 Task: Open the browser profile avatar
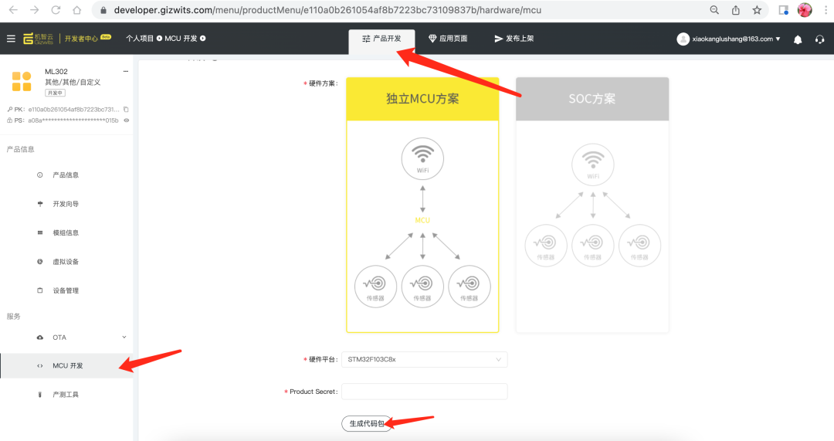pos(805,9)
